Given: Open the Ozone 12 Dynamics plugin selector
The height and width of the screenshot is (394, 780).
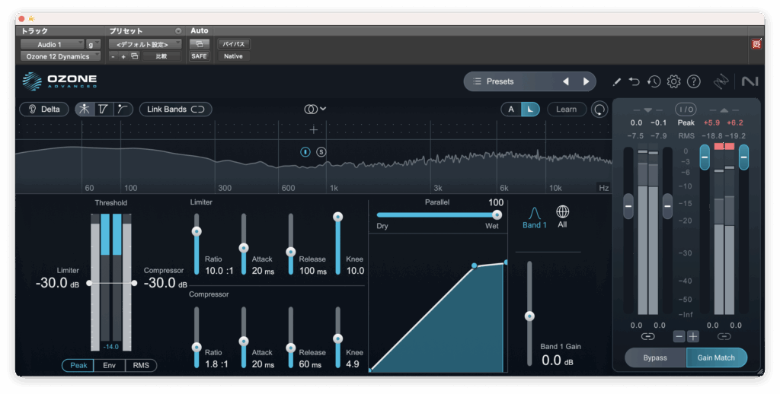Looking at the screenshot, I should (x=59, y=56).
